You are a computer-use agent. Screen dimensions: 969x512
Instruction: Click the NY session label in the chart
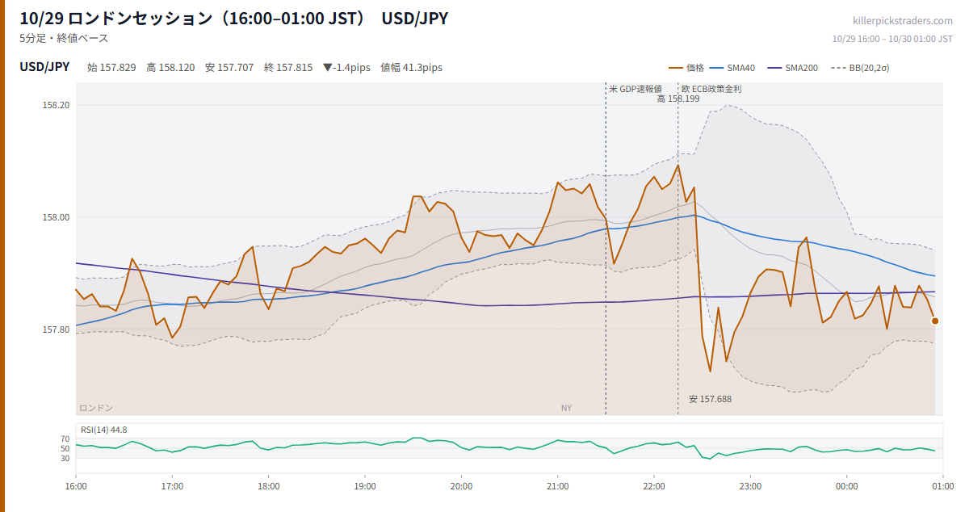click(x=566, y=408)
